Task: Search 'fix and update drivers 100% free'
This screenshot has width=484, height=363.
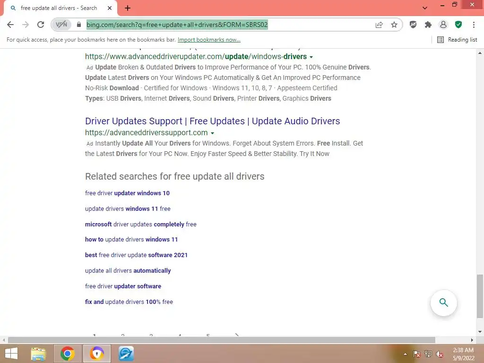Action: pyautogui.click(x=129, y=302)
